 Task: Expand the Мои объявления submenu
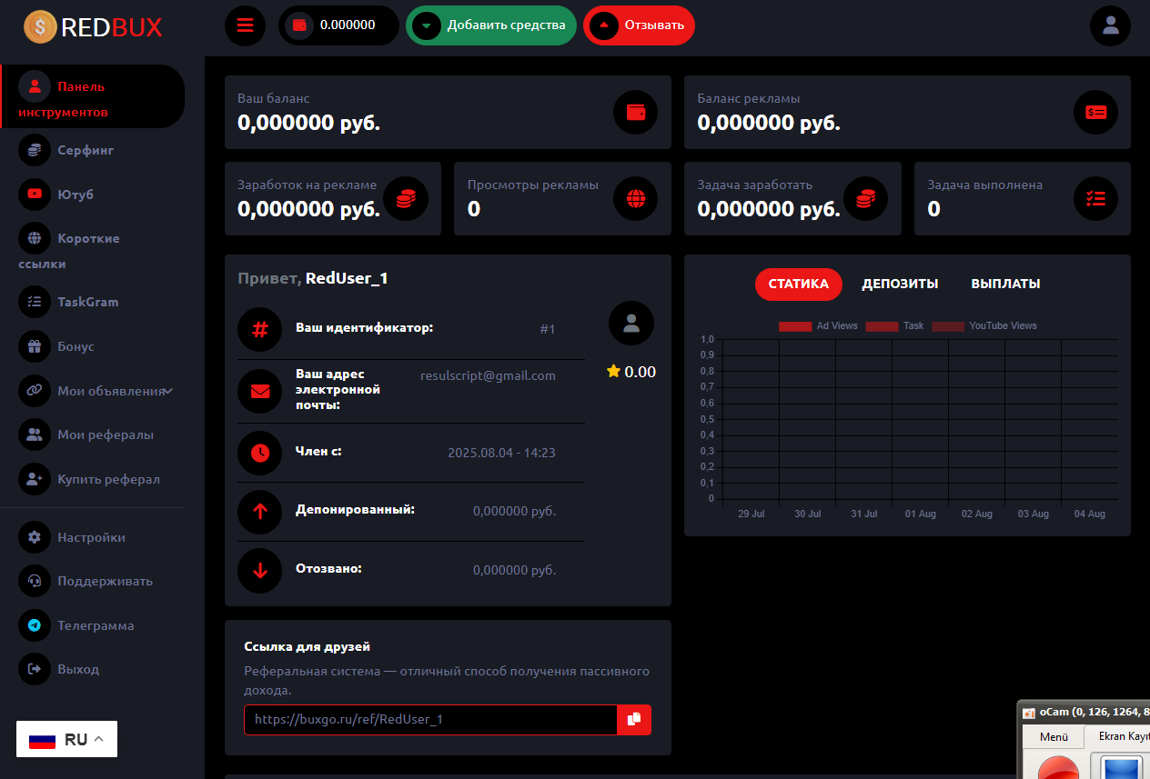point(96,391)
